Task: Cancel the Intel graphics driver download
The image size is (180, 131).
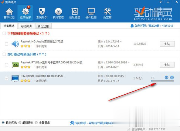Action: tap(172, 78)
